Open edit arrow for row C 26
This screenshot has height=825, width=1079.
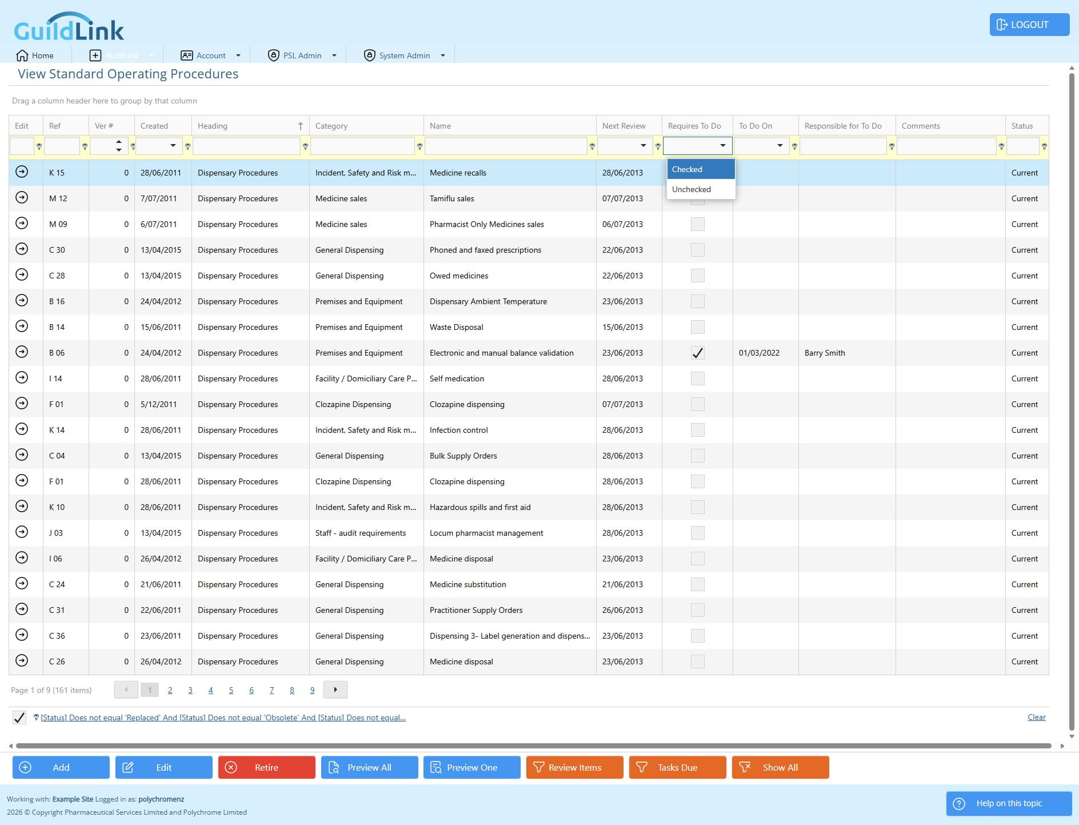[x=22, y=660]
